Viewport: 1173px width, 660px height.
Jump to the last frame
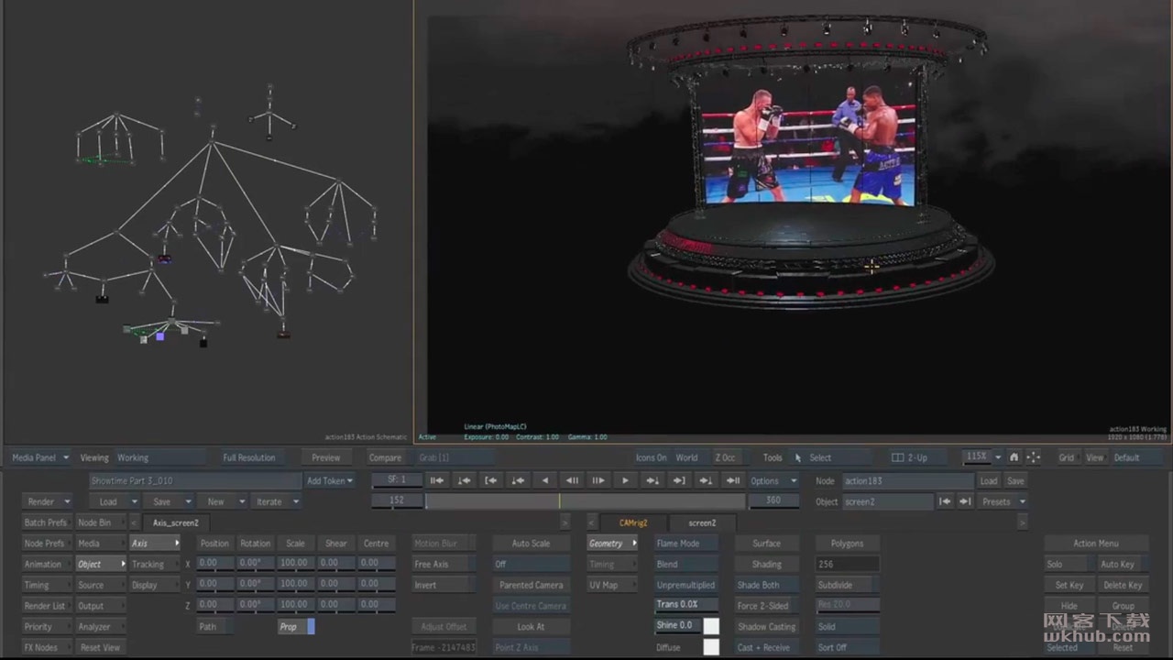click(x=733, y=480)
